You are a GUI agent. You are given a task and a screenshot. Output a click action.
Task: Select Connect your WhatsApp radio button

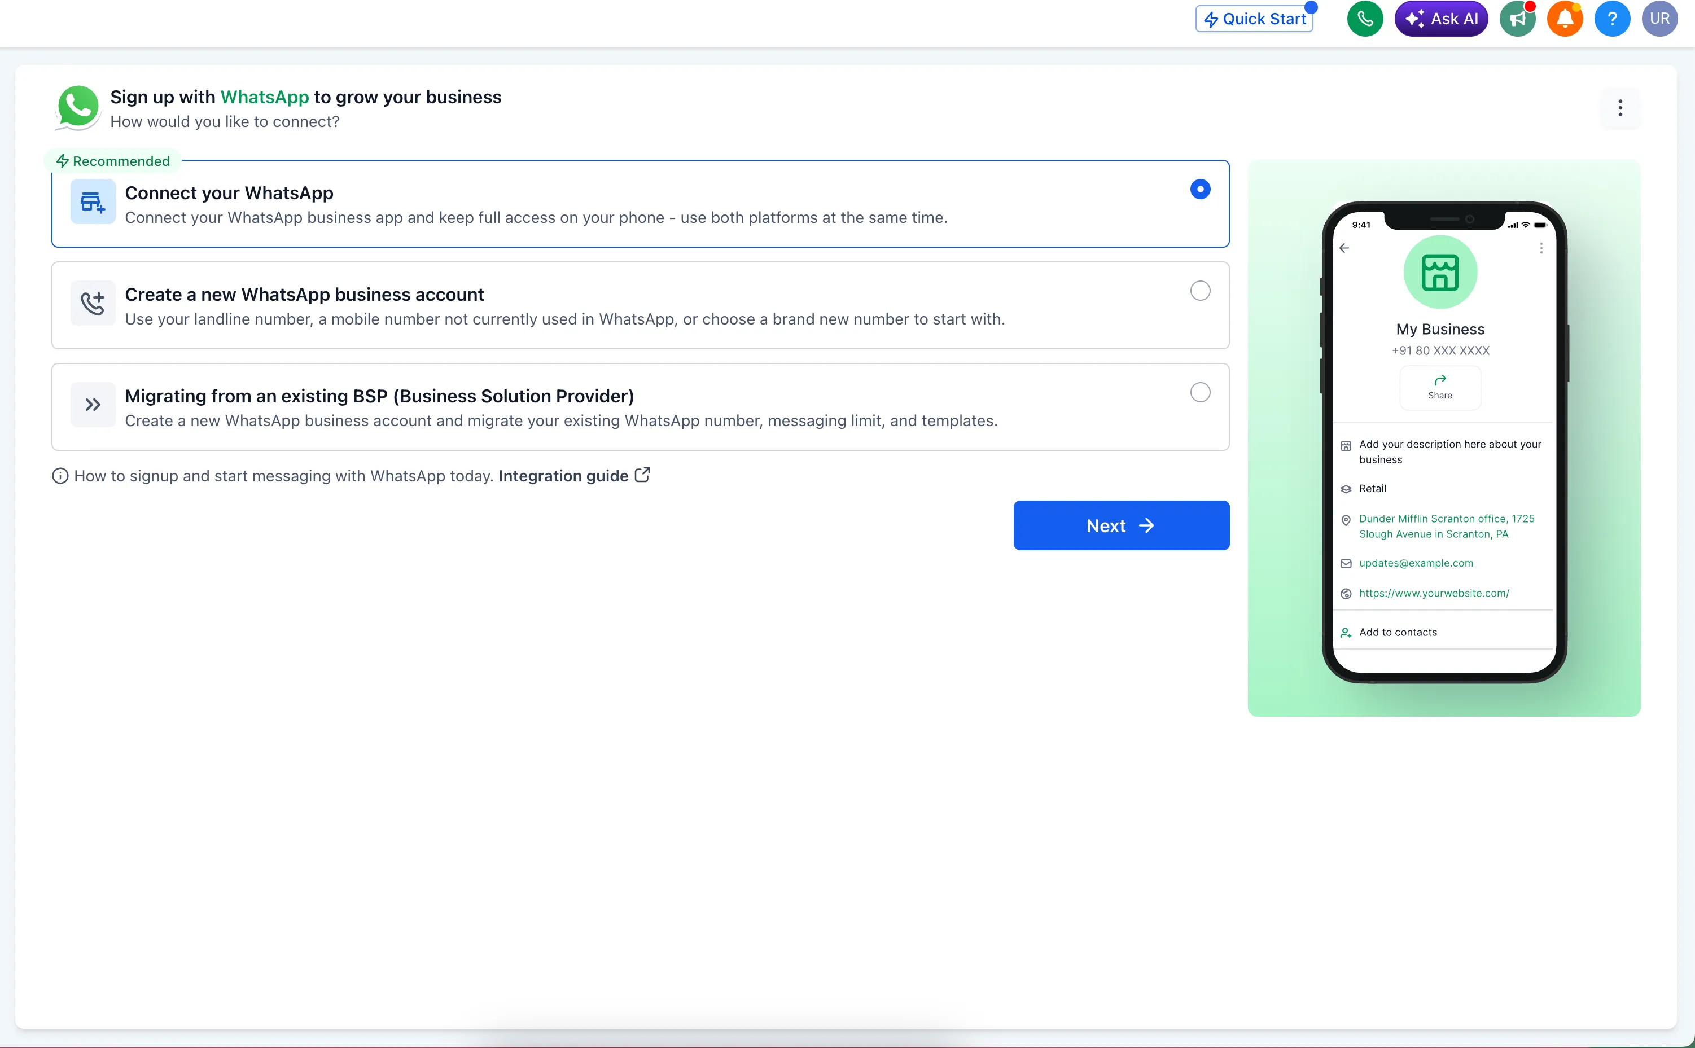point(1200,189)
